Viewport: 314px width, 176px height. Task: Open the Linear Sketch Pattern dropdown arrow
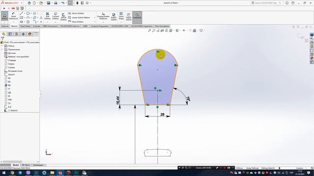[95, 18]
